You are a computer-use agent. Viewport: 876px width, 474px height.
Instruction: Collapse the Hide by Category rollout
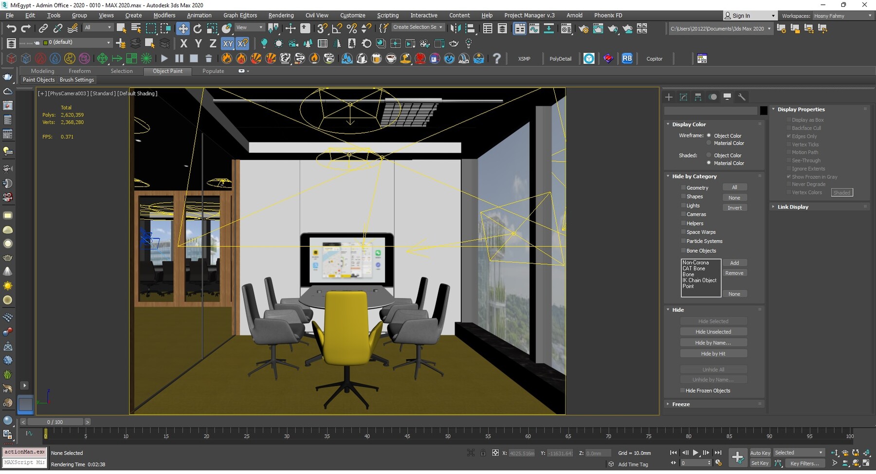tap(669, 176)
